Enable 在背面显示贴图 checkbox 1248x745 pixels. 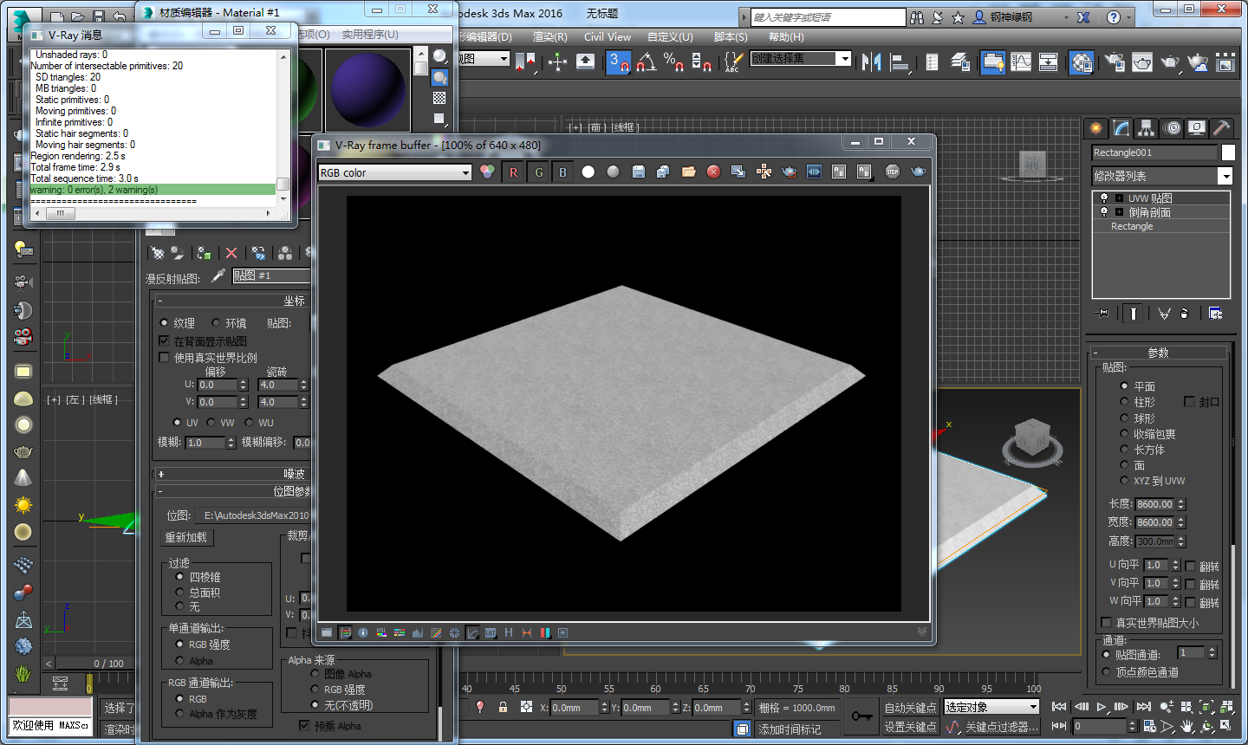click(x=164, y=341)
